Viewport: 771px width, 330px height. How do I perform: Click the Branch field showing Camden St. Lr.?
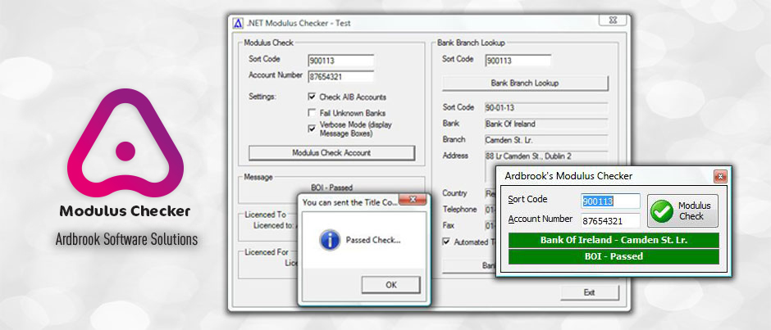point(546,140)
